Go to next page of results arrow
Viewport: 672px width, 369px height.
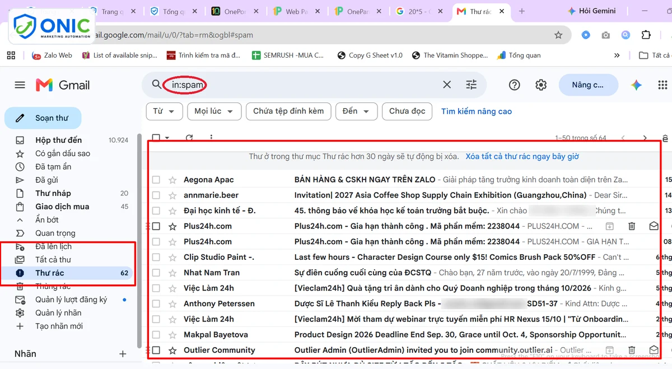click(645, 138)
